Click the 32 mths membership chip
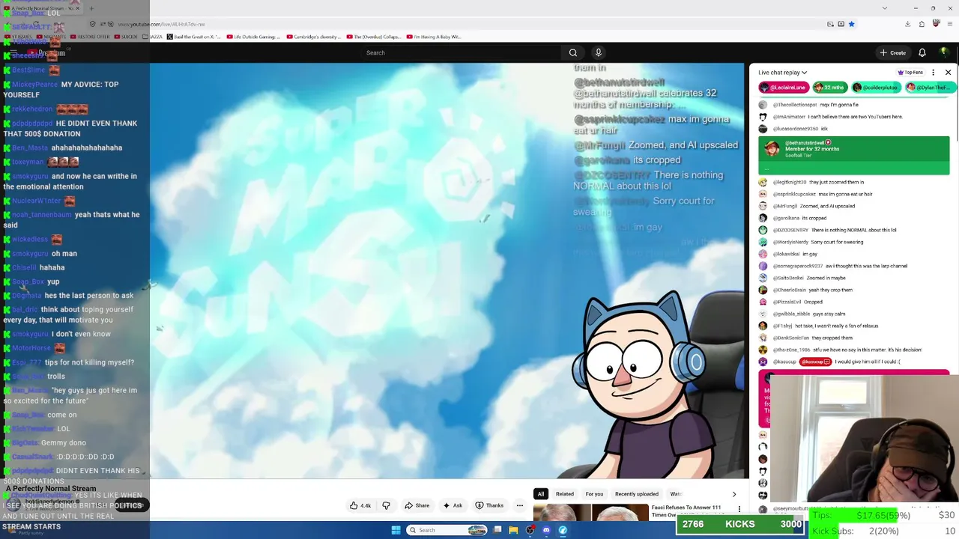 pyautogui.click(x=830, y=88)
